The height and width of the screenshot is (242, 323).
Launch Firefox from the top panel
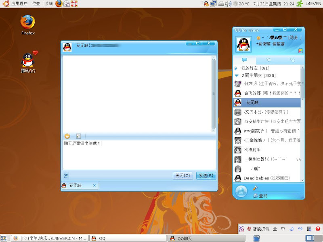pyautogui.click(x=59, y=4)
